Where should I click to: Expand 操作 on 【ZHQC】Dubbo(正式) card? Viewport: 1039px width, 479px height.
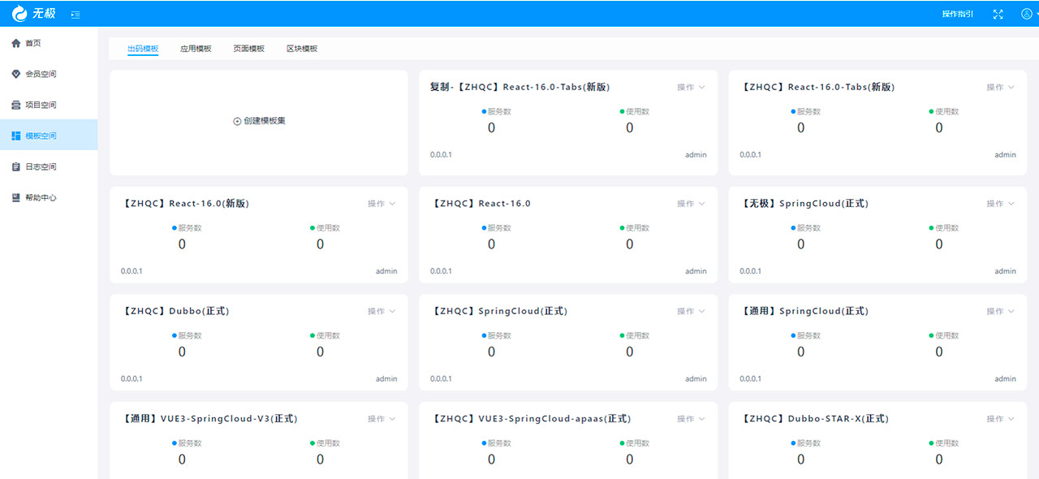coord(382,311)
